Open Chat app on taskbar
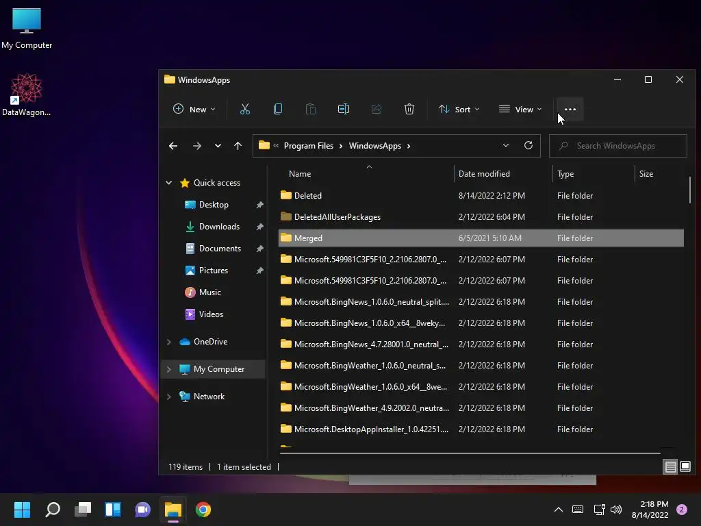Screen dimensions: 701x526 pyautogui.click(x=142, y=510)
